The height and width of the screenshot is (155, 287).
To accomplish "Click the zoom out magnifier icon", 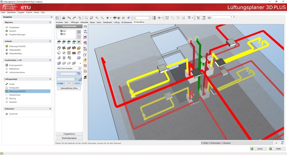I will tap(102, 18).
